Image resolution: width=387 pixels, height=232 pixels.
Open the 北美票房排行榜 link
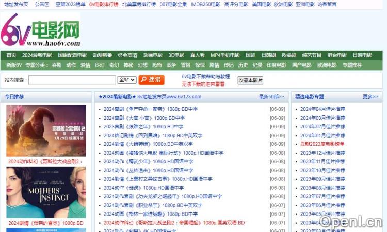[x=139, y=4]
